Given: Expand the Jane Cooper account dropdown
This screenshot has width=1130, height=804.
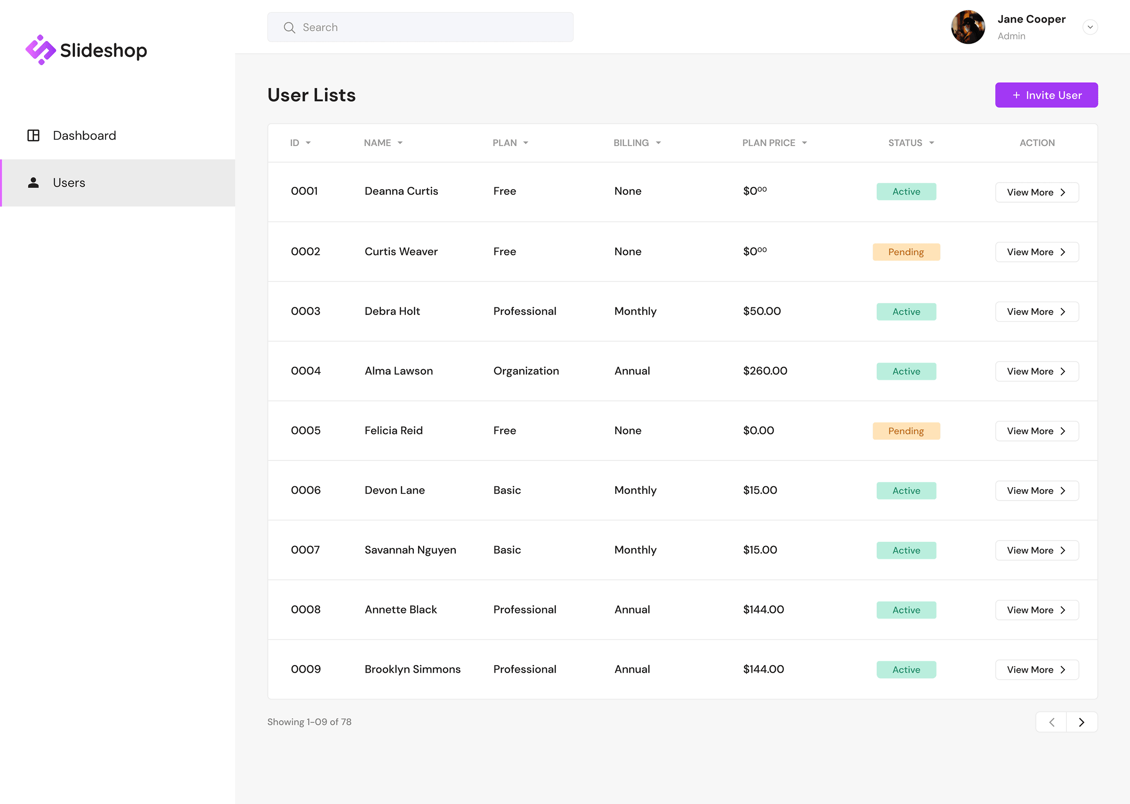Looking at the screenshot, I should (1090, 27).
